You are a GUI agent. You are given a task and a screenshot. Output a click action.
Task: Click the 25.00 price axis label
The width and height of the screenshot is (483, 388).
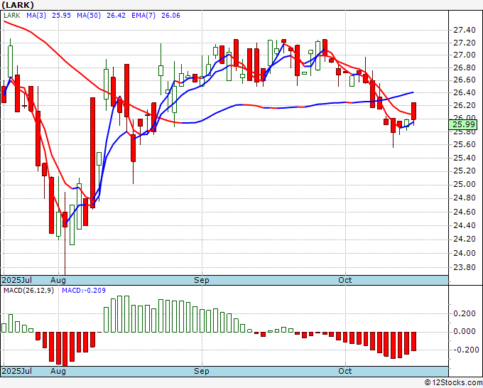click(x=465, y=185)
